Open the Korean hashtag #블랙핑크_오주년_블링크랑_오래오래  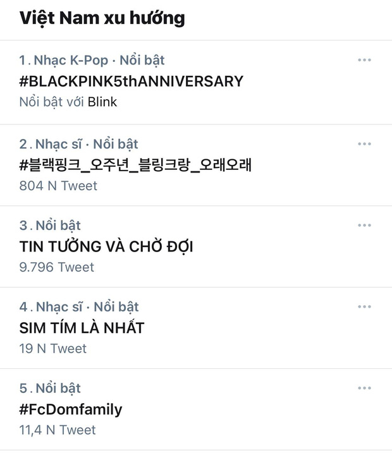(x=136, y=165)
